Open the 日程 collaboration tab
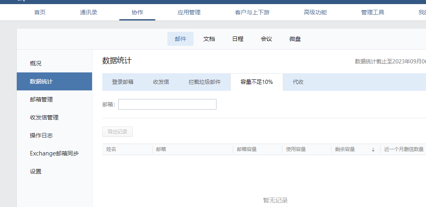The width and height of the screenshot is (426, 207). tap(238, 39)
